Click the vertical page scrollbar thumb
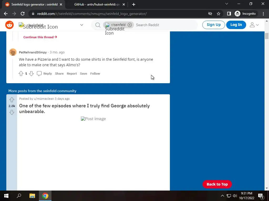The width and height of the screenshot is (269, 201). [267, 36]
